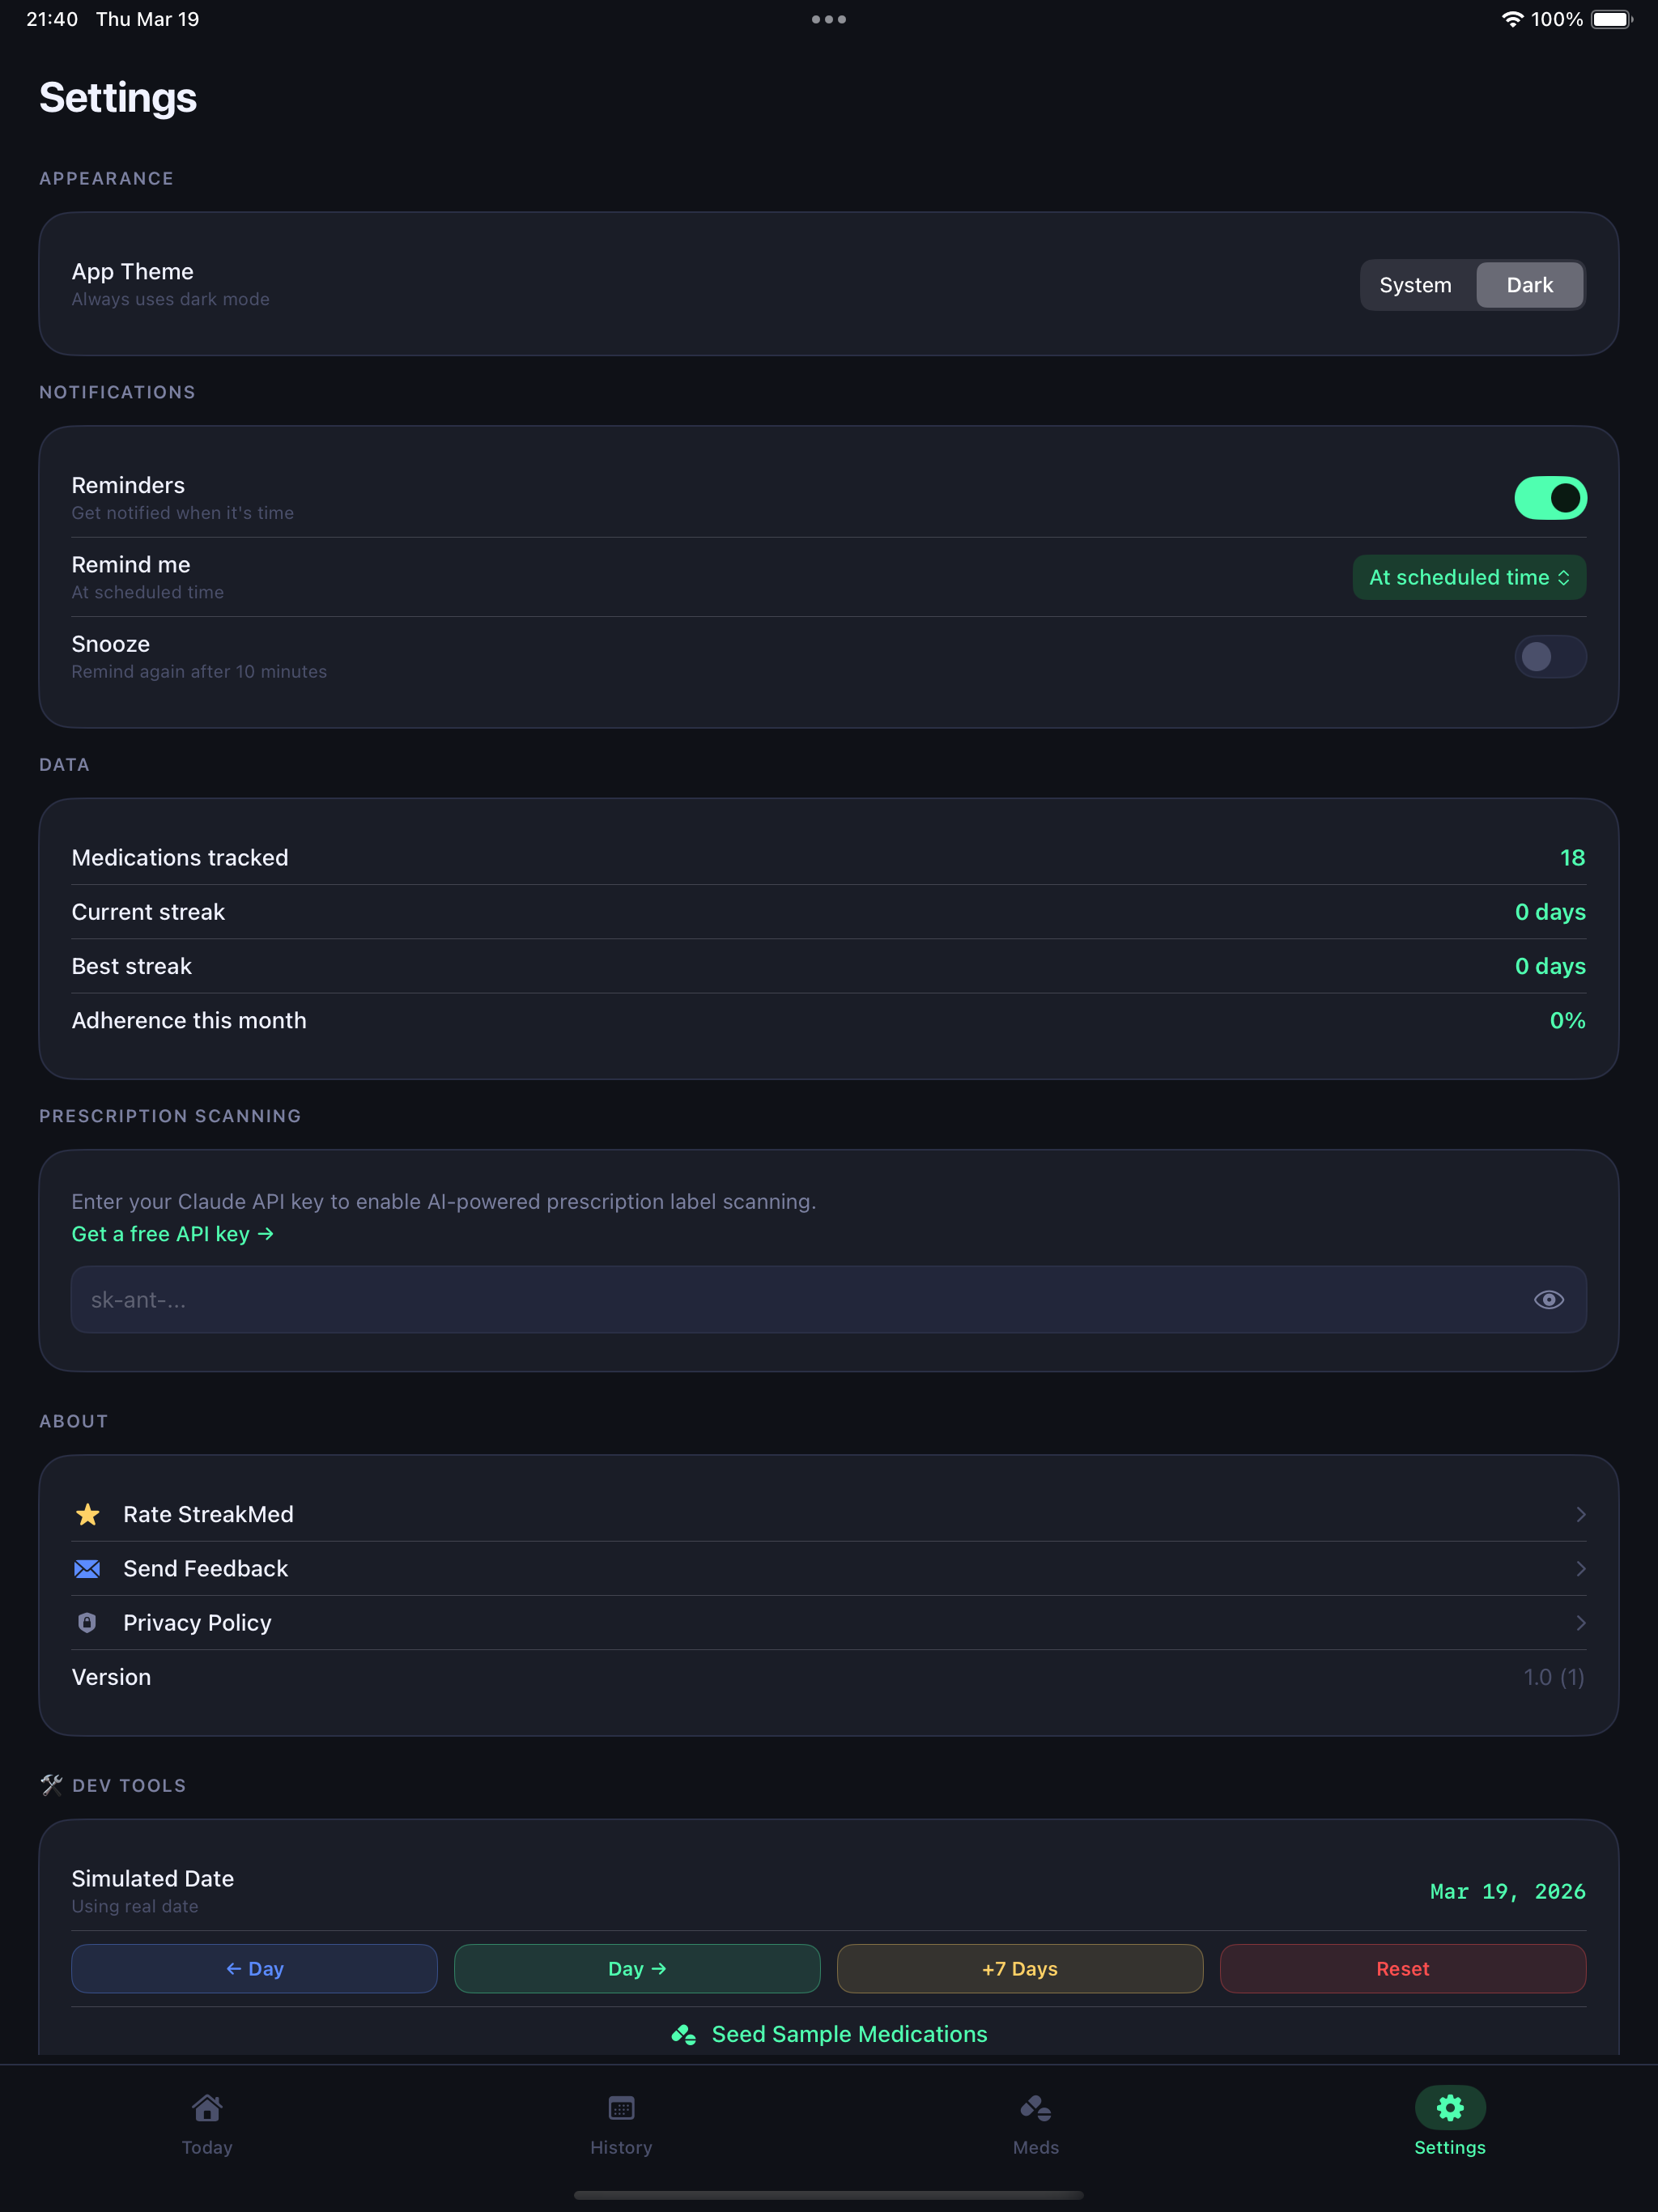The height and width of the screenshot is (2212, 1658).
Task: Open the Meds pills icon
Action: pos(1035,2108)
